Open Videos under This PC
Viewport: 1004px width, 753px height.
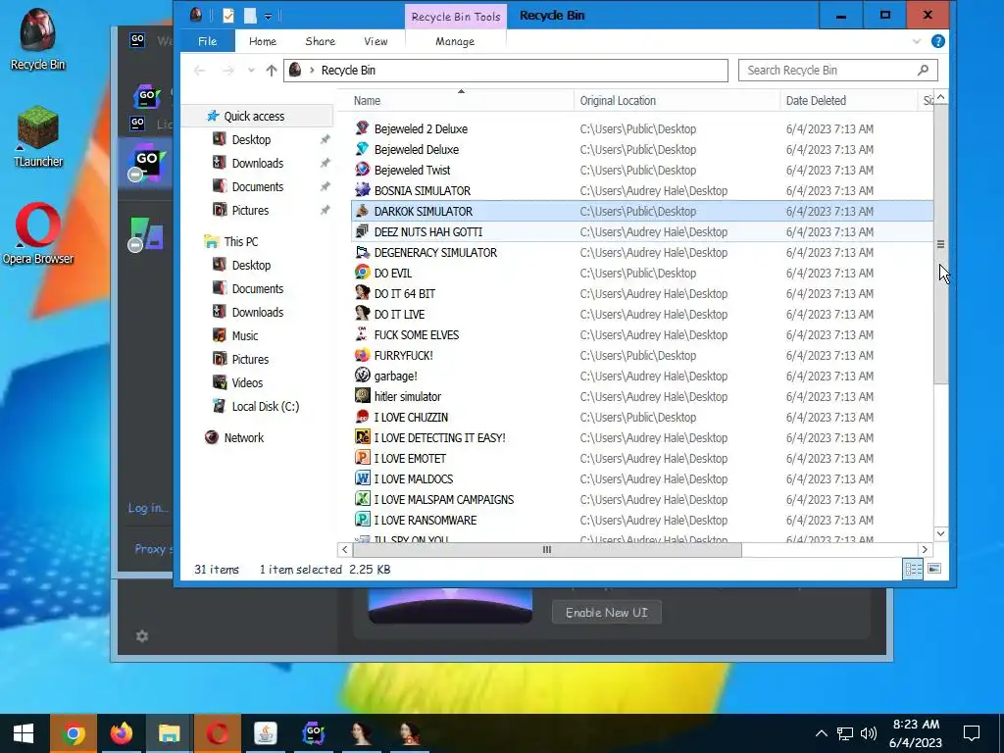click(x=247, y=383)
